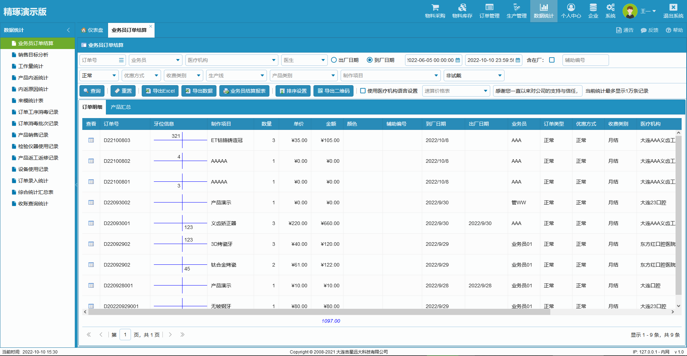This screenshot has width=687, height=356.
Task: Switch to the 仪表盘 tab
Action: [x=92, y=30]
